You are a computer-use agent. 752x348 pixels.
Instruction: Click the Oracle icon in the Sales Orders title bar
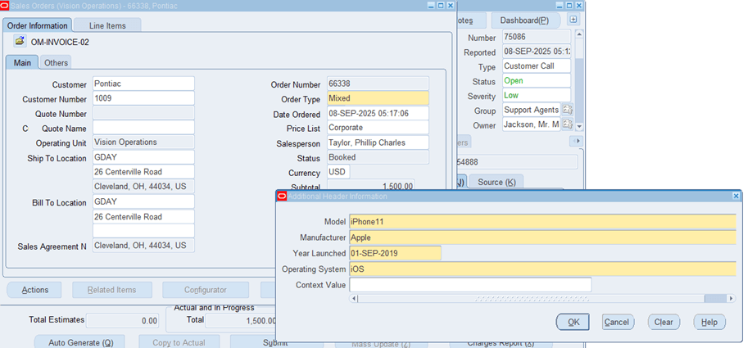point(5,6)
